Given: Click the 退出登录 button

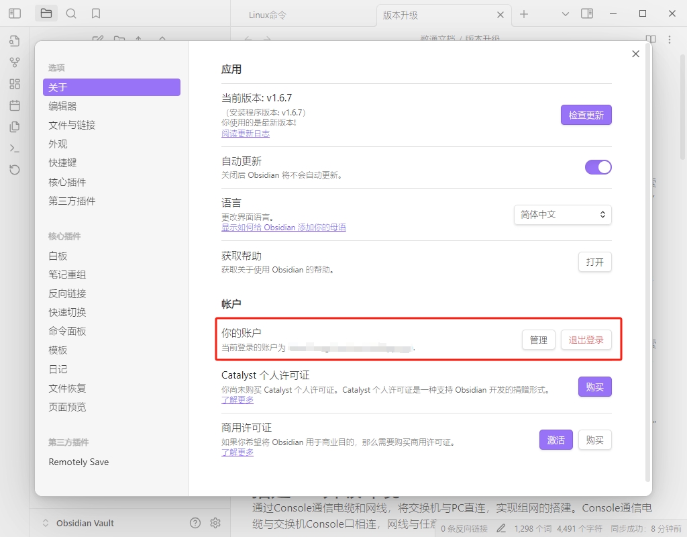Looking at the screenshot, I should [x=586, y=340].
